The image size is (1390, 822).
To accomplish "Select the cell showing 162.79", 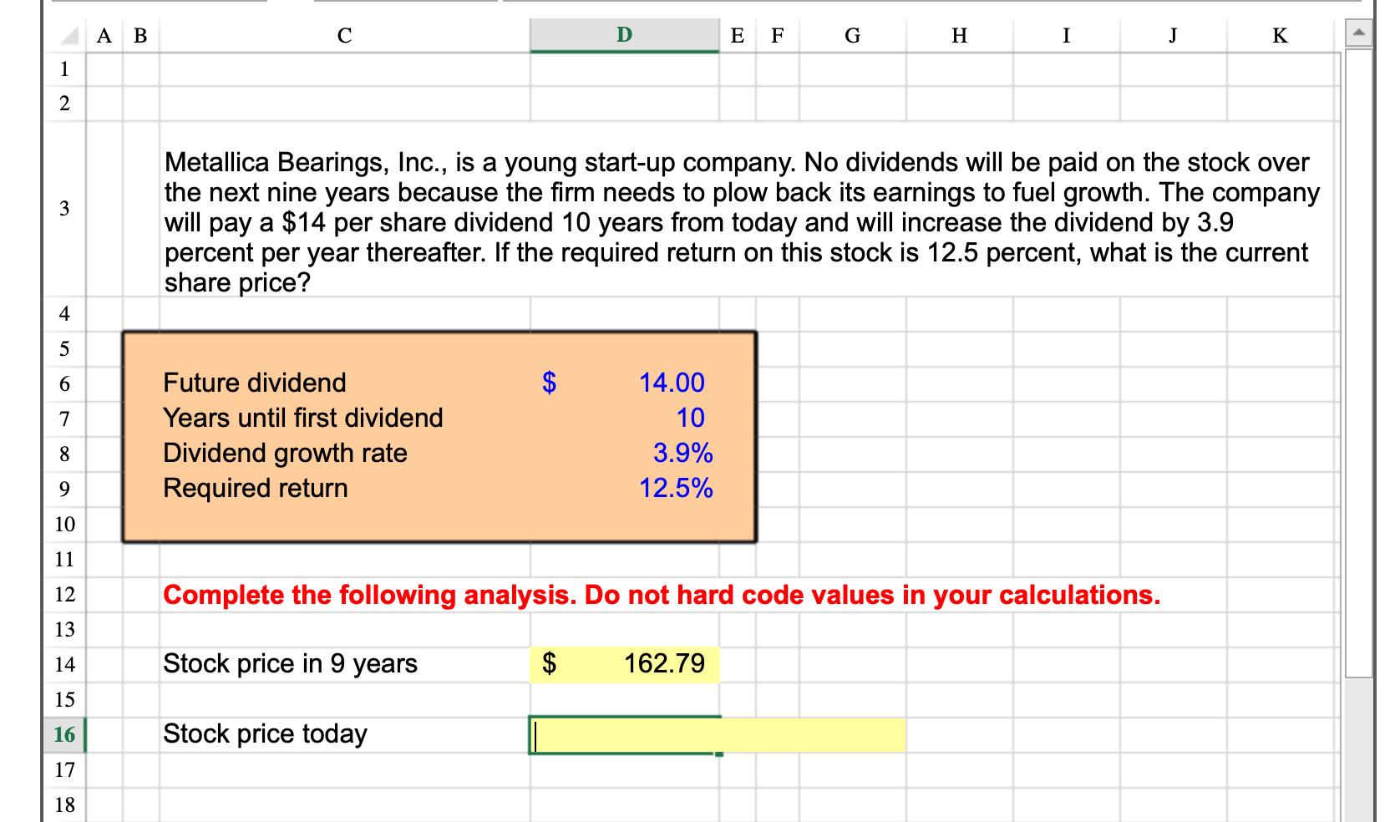I will [623, 664].
